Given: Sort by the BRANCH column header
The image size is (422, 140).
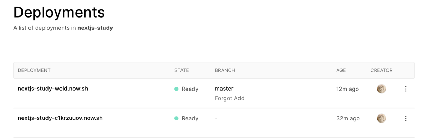Looking at the screenshot, I should click(x=225, y=70).
